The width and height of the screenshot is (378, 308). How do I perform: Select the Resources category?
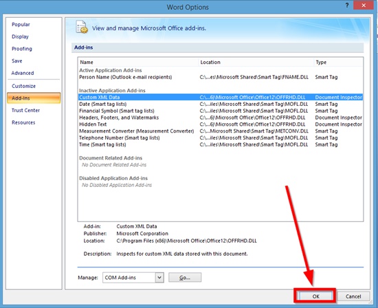[x=23, y=122]
